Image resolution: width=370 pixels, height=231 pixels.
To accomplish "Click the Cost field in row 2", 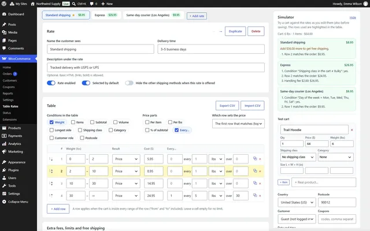I will pos(154,171).
